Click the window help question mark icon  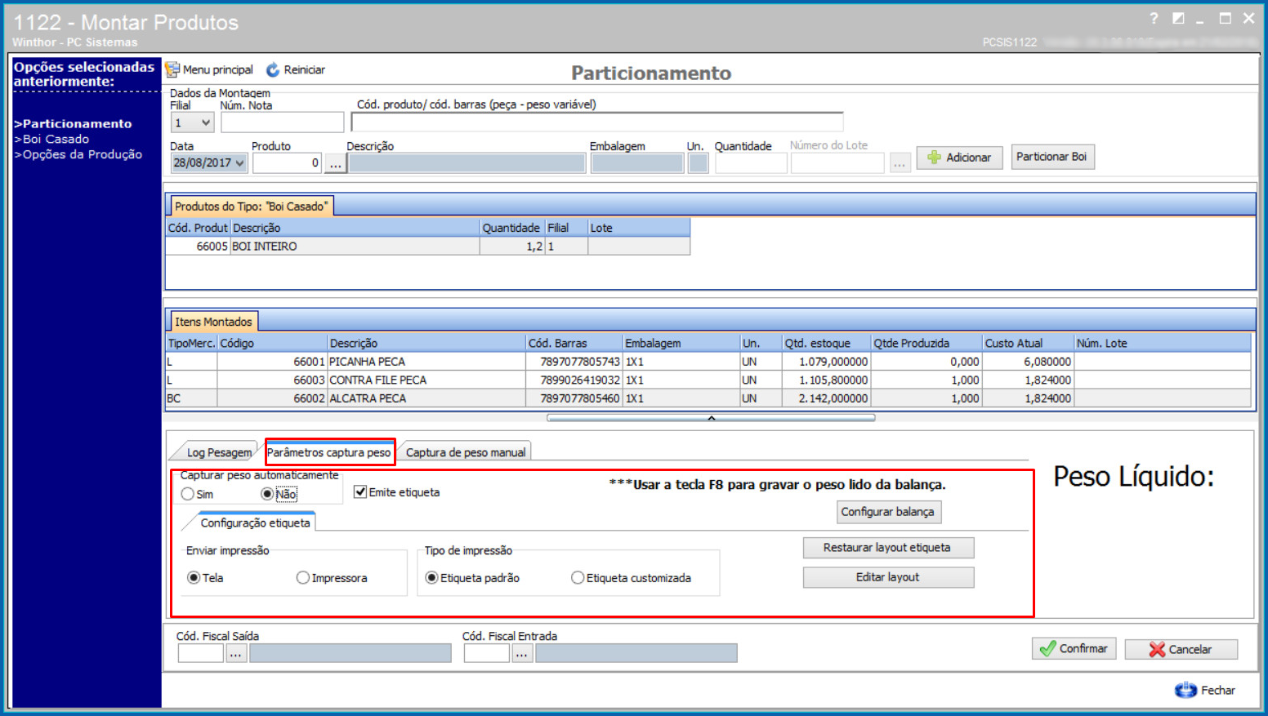pyautogui.click(x=1154, y=19)
